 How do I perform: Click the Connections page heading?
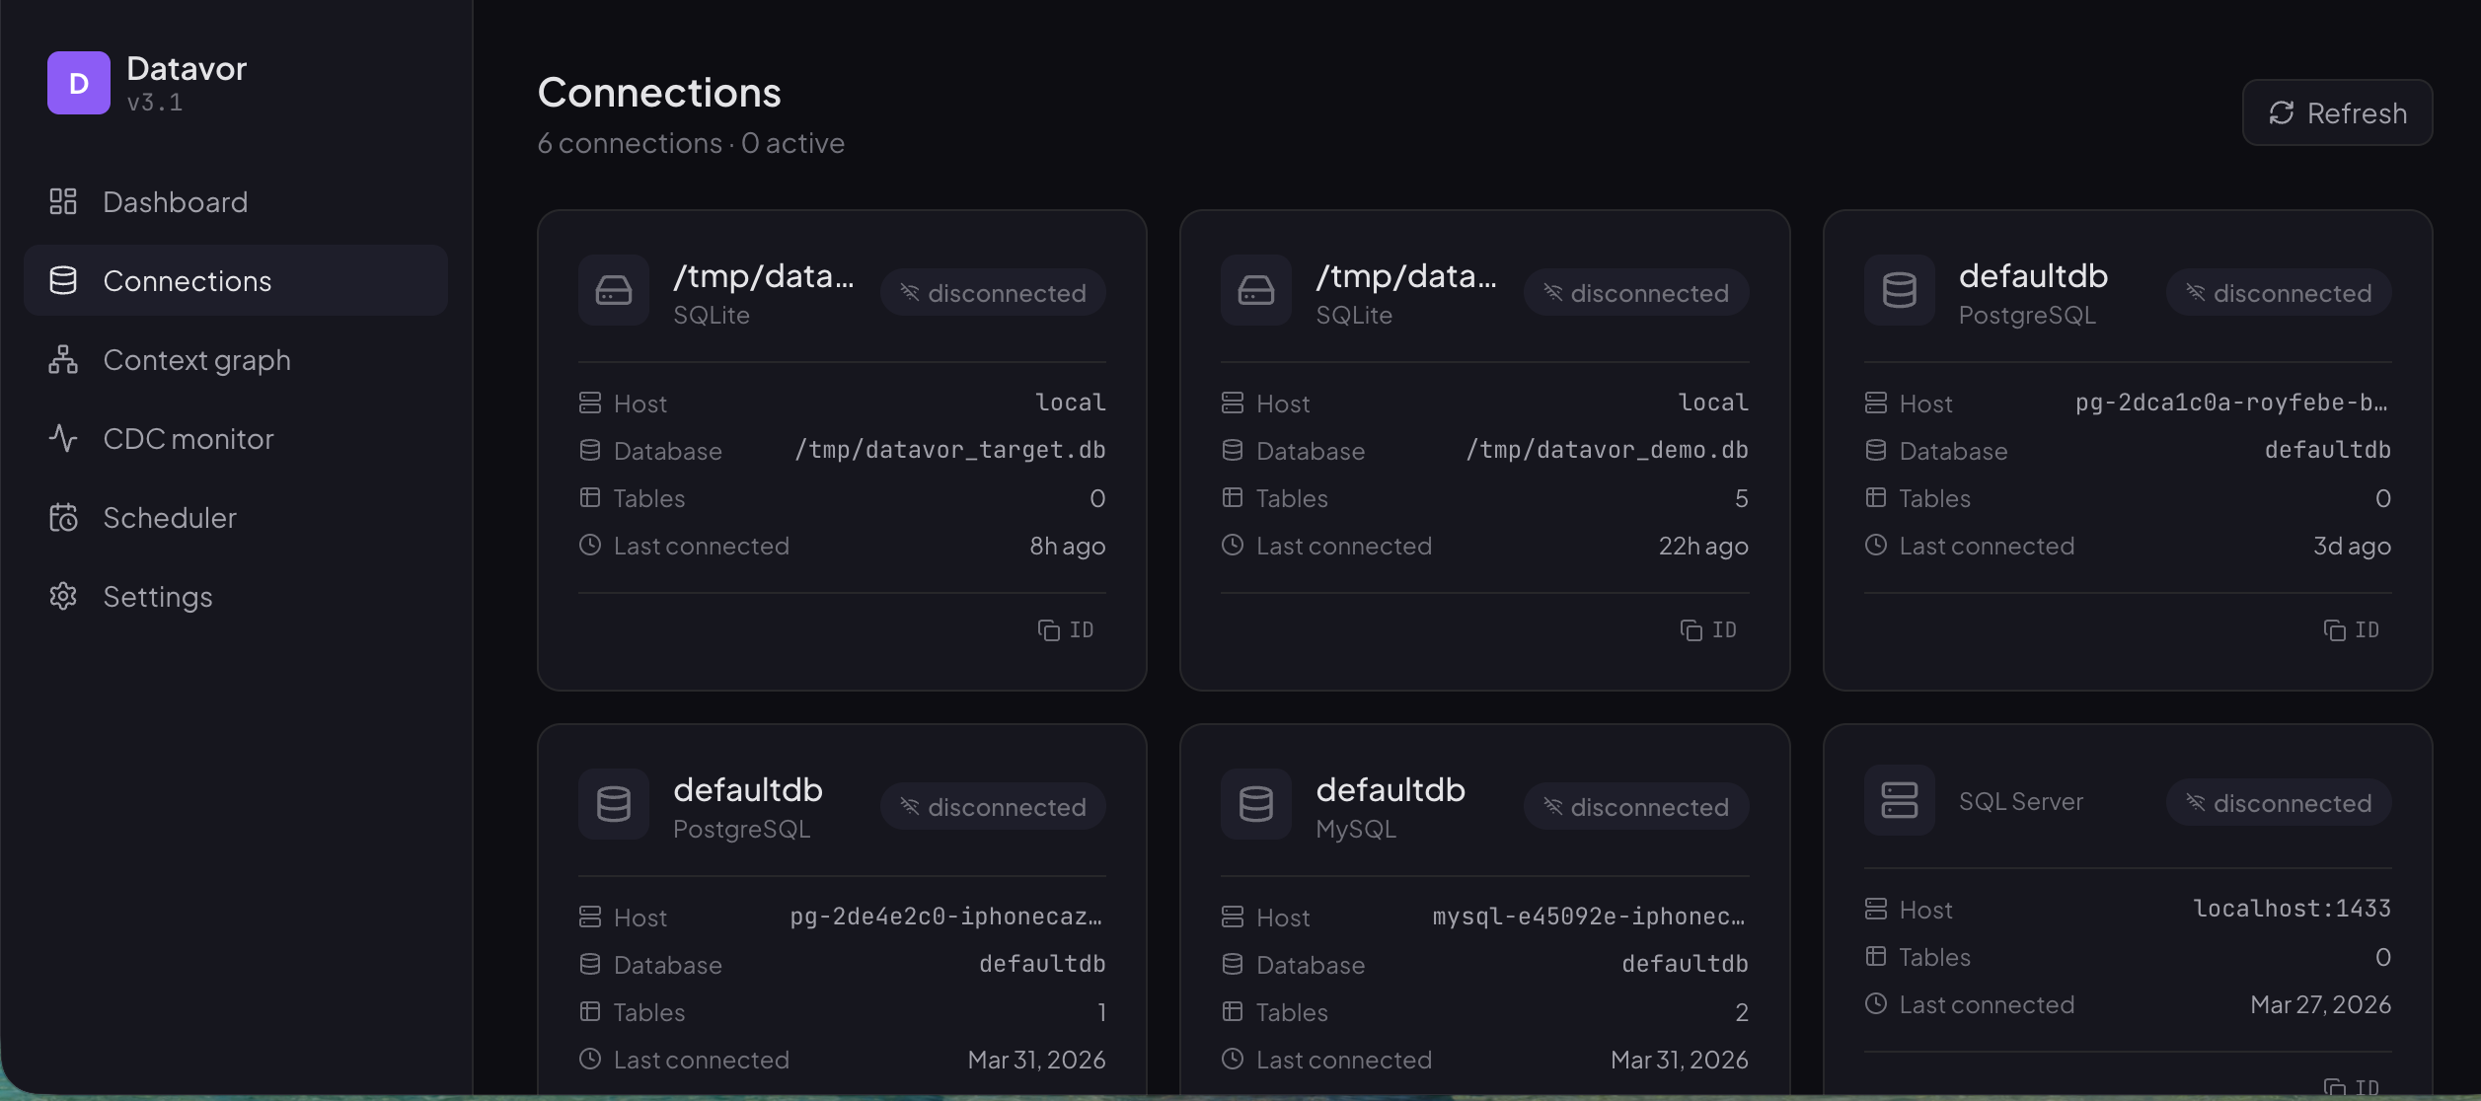[659, 93]
